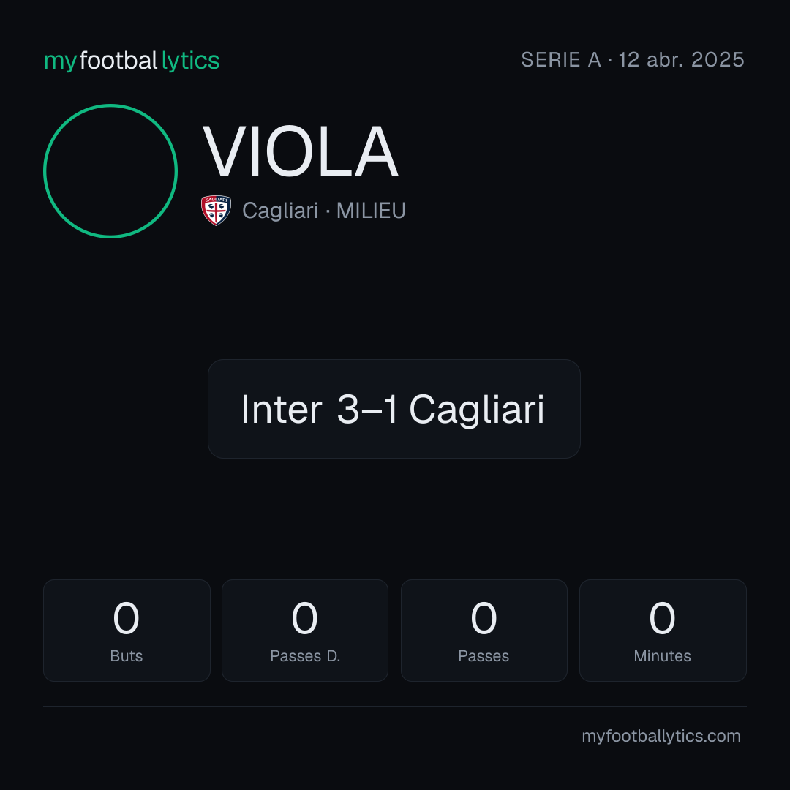Click the zero value above Passes D.
This screenshot has height=790, width=790.
305,618
